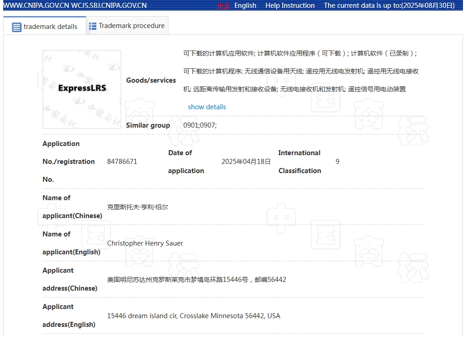Click application number 84786671
Screen dimensions: 474x337
pyautogui.click(x=122, y=162)
